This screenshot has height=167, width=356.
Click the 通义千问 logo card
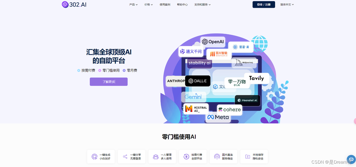pyautogui.click(x=191, y=51)
